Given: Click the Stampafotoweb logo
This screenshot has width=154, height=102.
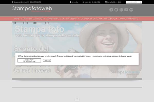Looking at the screenshot, I should coord(32,9).
